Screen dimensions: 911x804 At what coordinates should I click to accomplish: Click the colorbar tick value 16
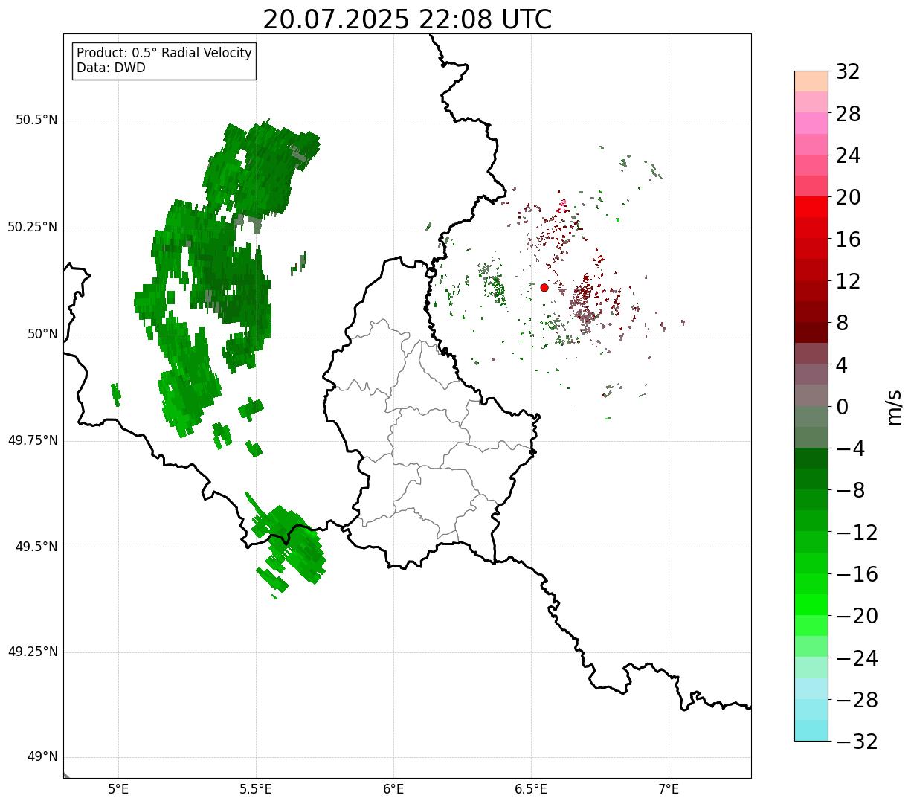coord(848,239)
